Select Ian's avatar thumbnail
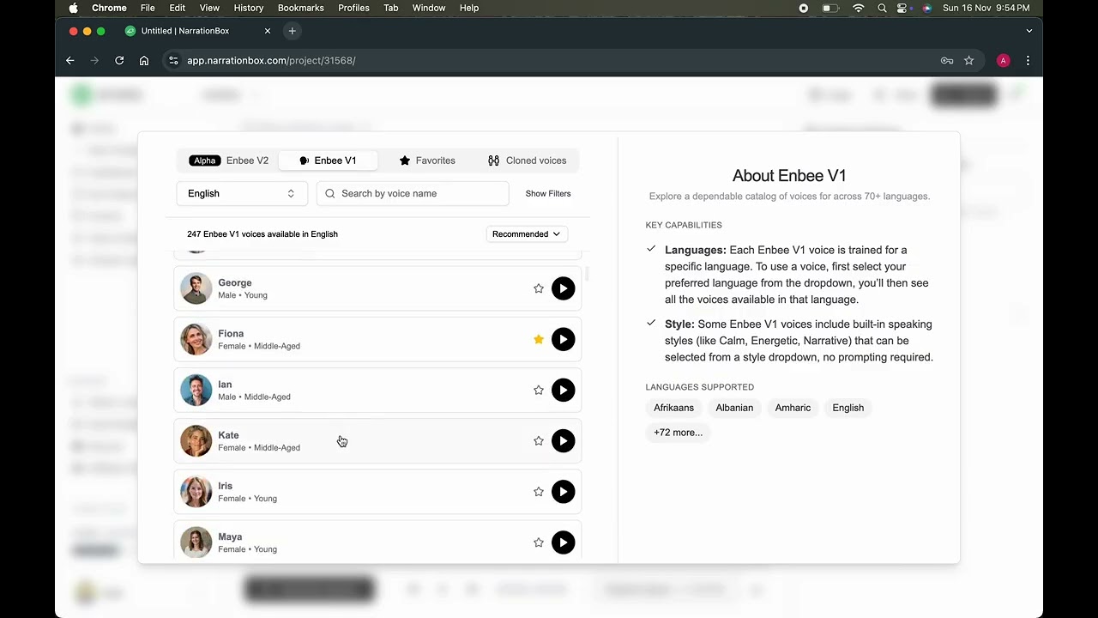 click(x=196, y=390)
